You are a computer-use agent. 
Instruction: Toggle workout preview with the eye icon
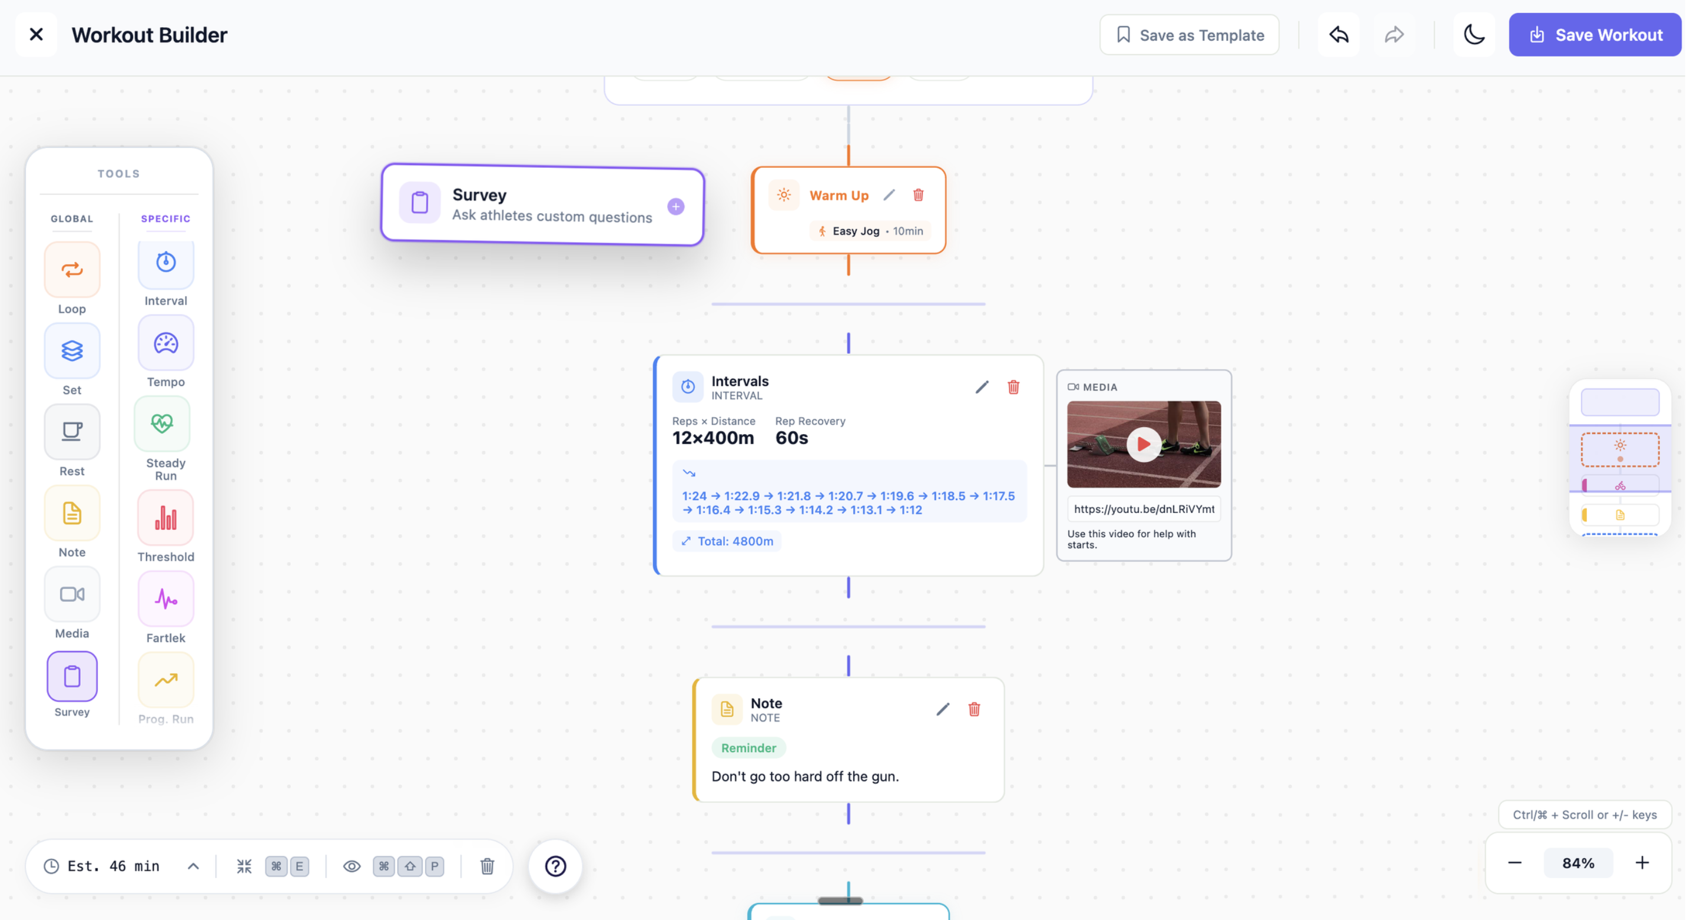(x=351, y=865)
